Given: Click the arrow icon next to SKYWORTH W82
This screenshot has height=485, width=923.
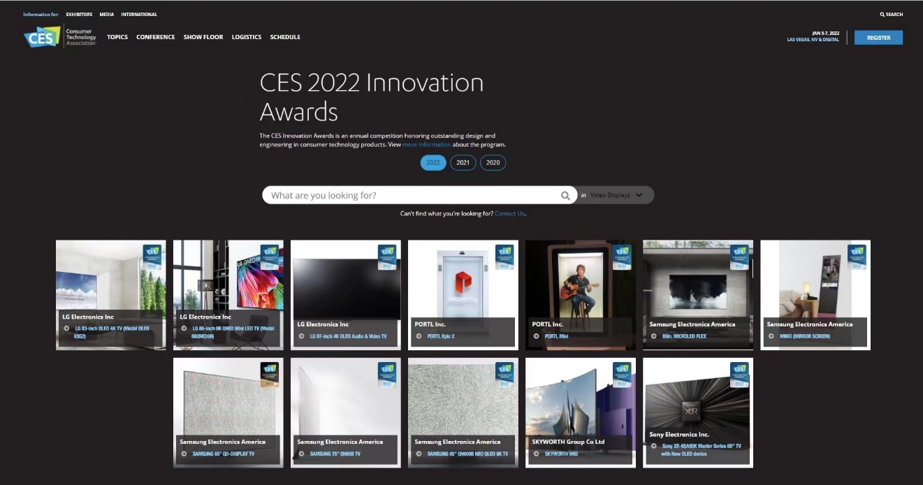Looking at the screenshot, I should pyautogui.click(x=536, y=454).
